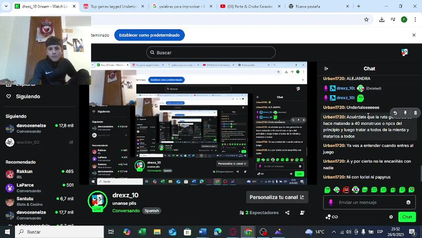The width and height of the screenshot is (422, 238).
Task: Open Outlook from the taskbar
Action: [172, 232]
